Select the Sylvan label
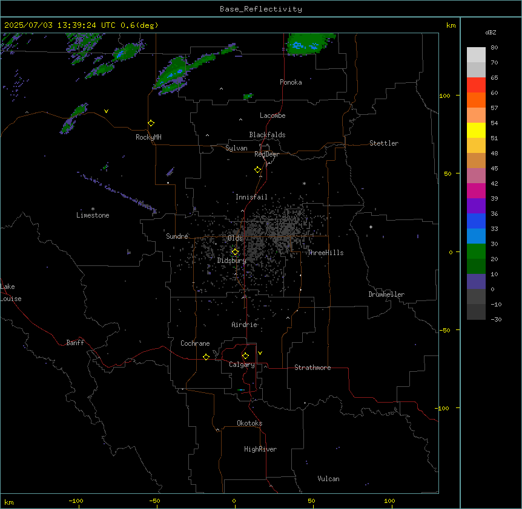Image resolution: width=522 pixels, height=509 pixels. pos(236,148)
